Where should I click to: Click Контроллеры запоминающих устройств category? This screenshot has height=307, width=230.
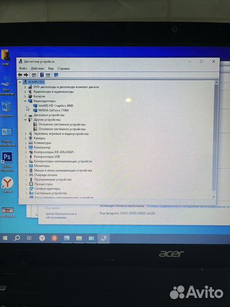click(x=63, y=161)
